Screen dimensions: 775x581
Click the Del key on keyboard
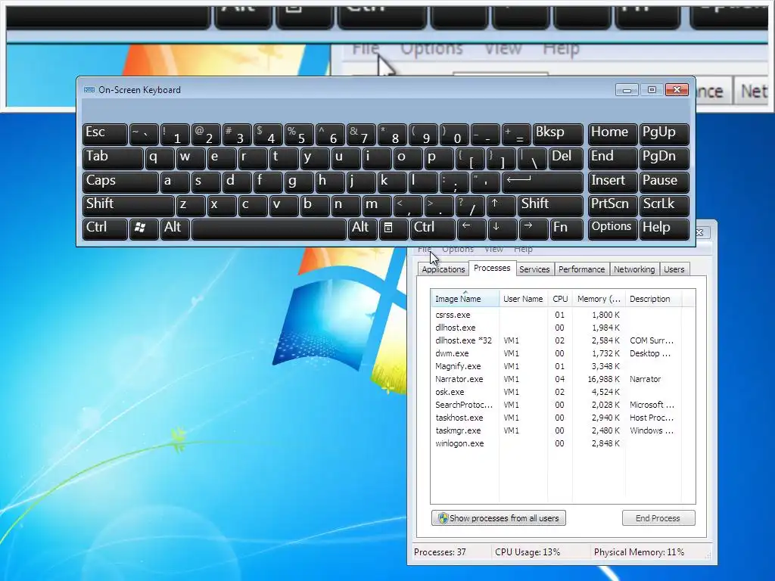click(565, 158)
